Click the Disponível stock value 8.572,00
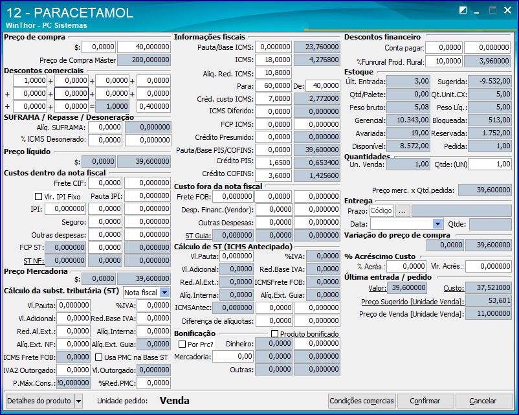519x415 pixels. click(408, 146)
